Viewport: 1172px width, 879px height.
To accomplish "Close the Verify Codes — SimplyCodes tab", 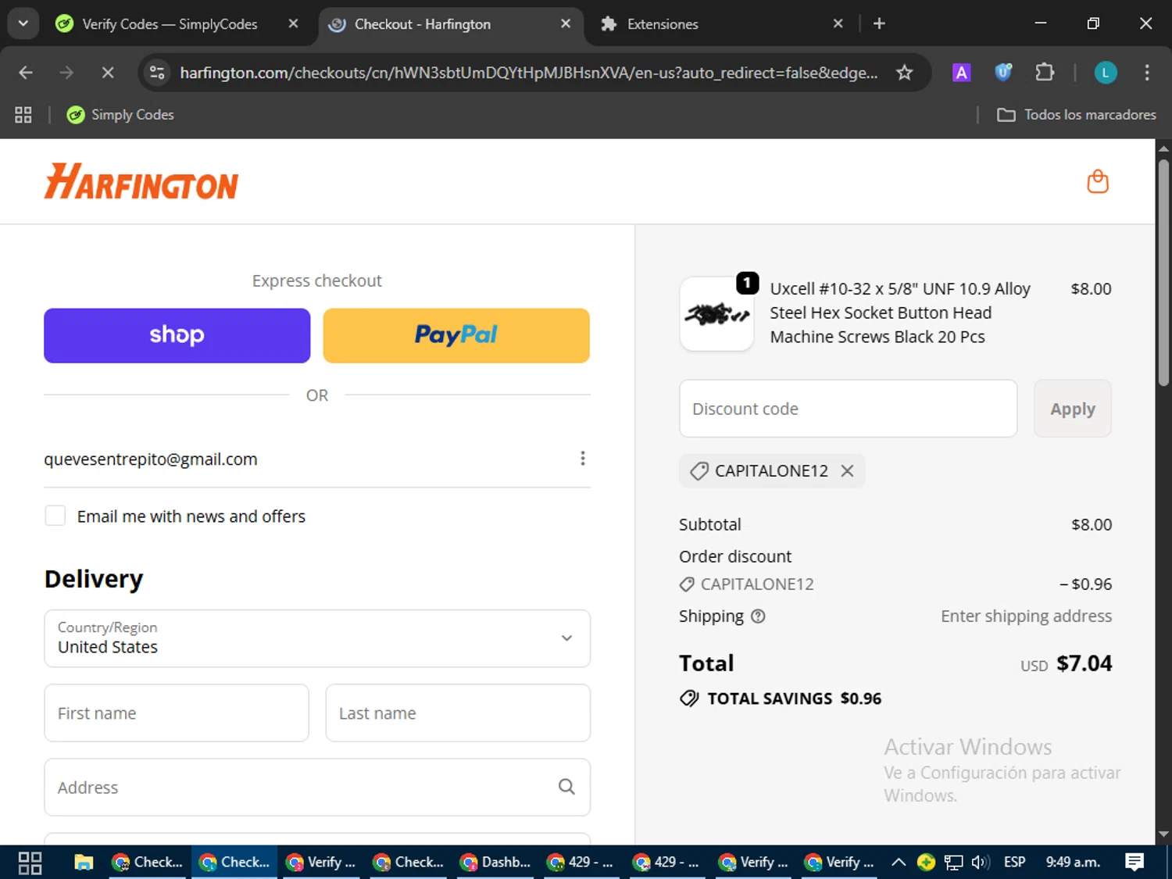I will click(293, 23).
